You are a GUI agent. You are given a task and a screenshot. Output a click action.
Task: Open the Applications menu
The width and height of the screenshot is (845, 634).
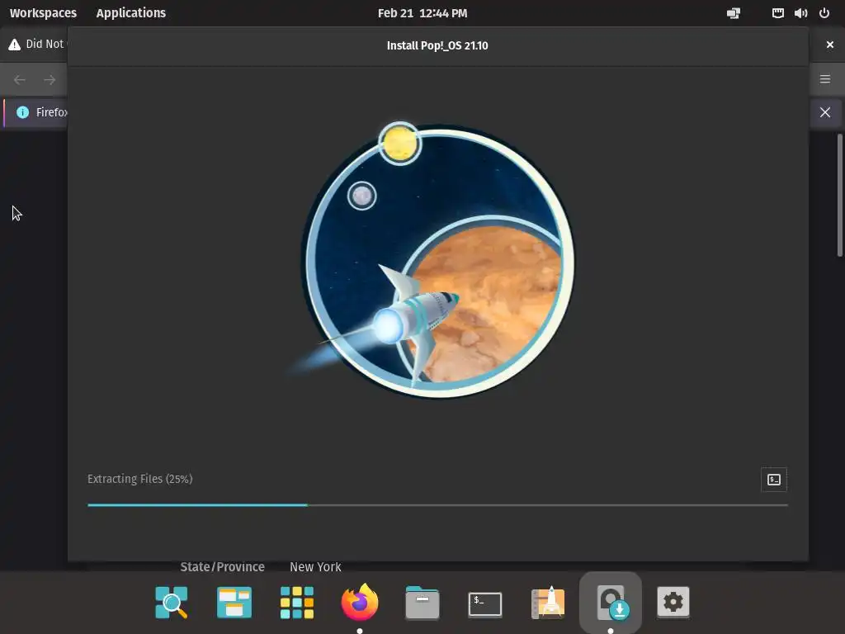click(x=131, y=13)
